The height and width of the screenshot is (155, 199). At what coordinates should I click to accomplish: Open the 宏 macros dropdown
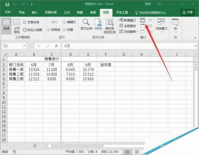click(176, 26)
